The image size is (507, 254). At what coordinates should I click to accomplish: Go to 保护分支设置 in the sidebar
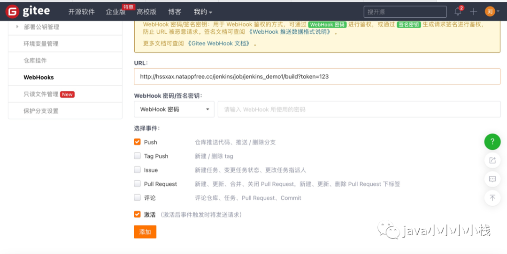[x=41, y=111]
